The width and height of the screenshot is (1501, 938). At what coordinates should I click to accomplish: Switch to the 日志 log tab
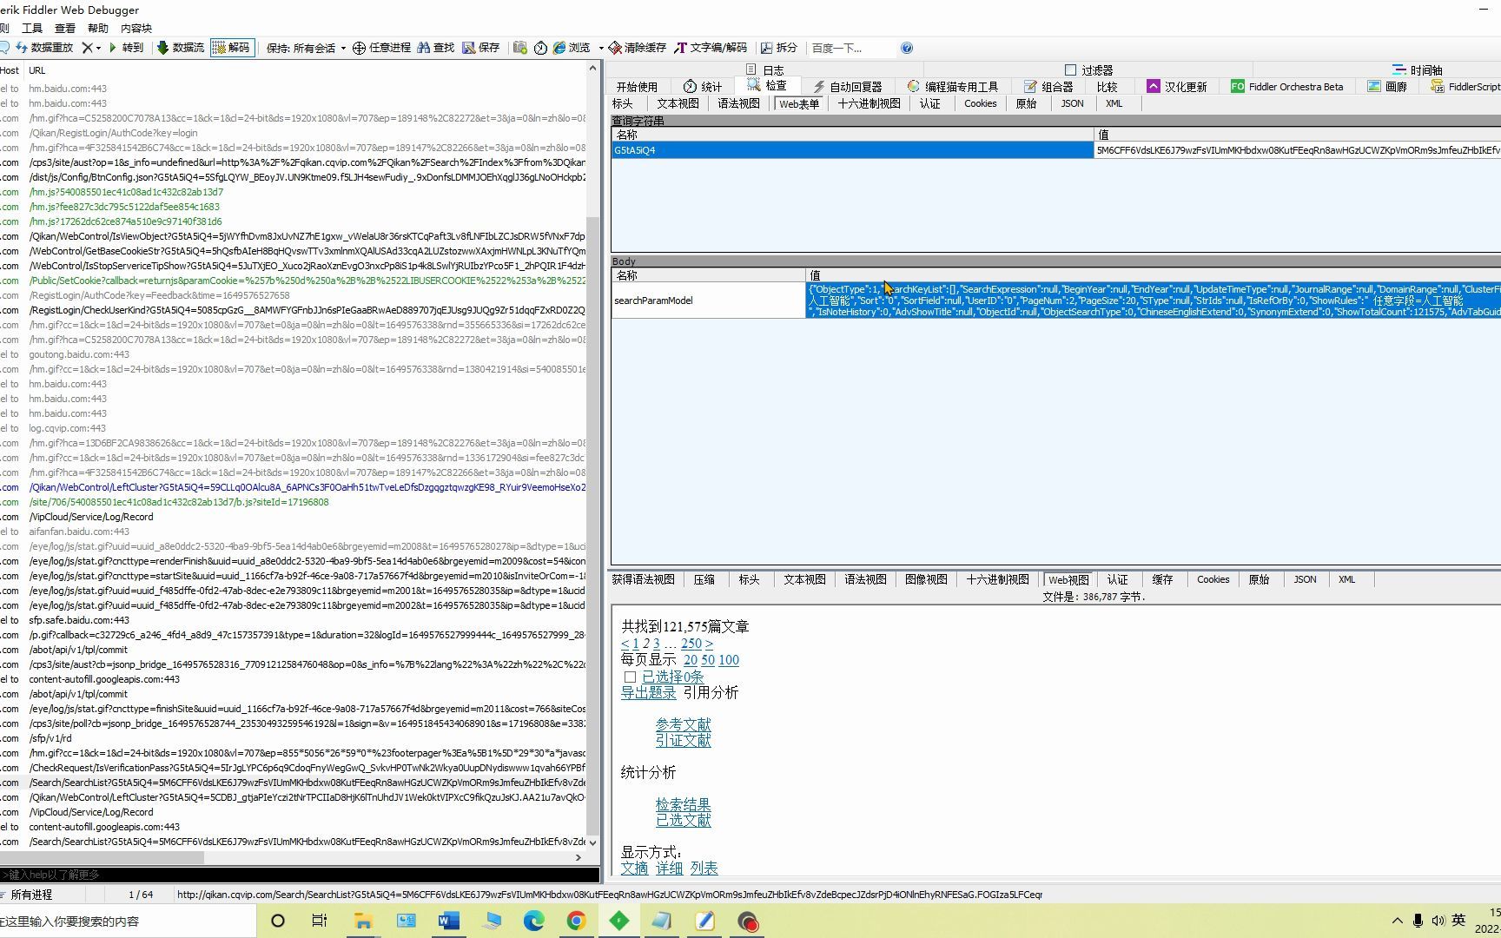coord(764,69)
